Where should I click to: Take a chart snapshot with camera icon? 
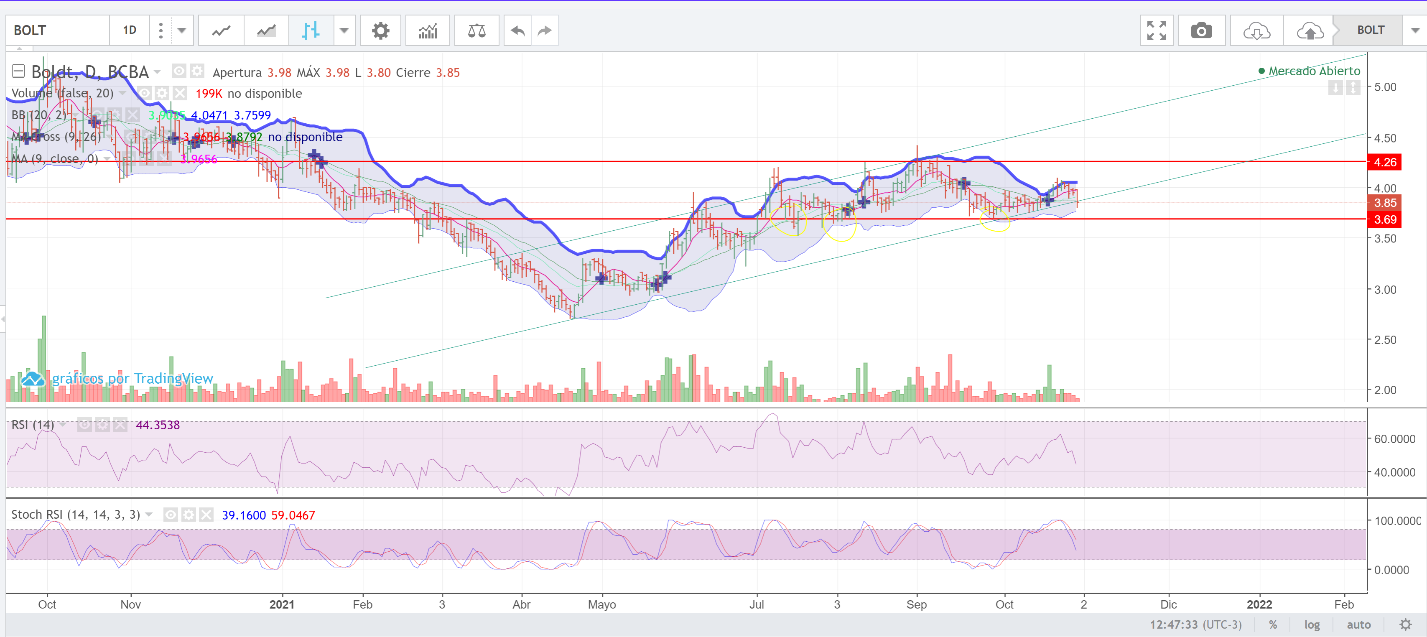[x=1201, y=31]
